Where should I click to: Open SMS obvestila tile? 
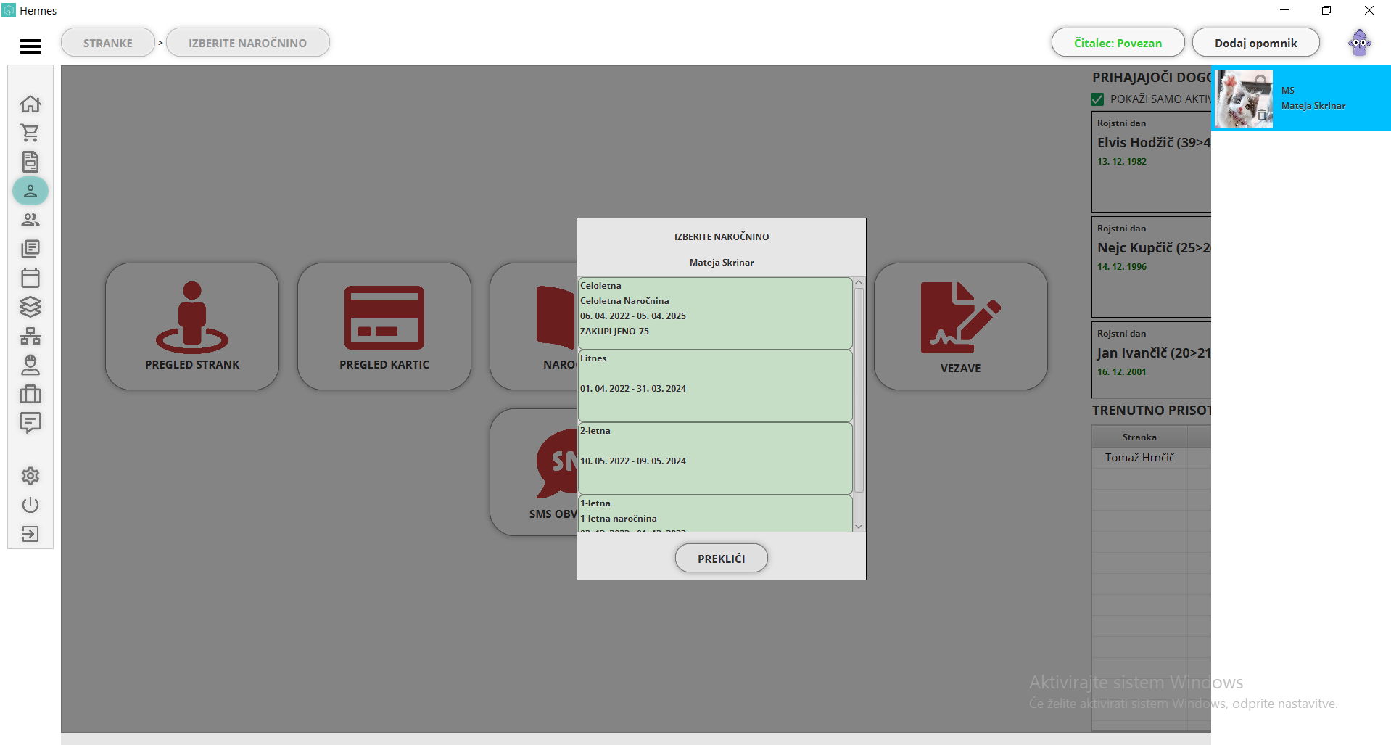click(x=534, y=472)
